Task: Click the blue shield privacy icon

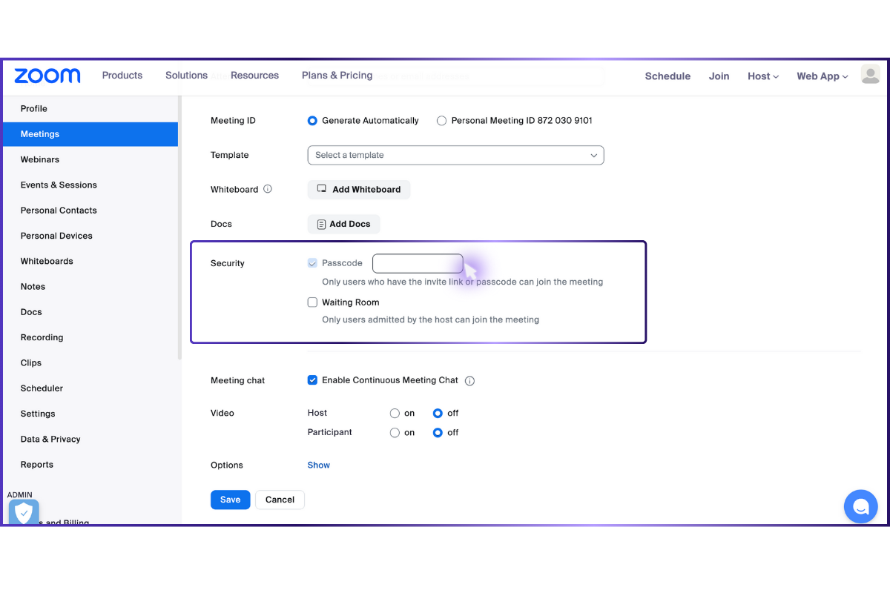Action: click(x=24, y=511)
